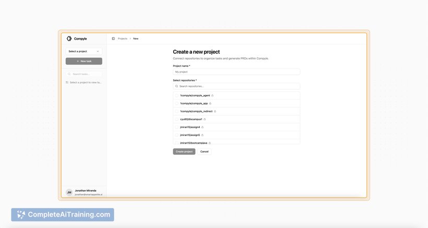This screenshot has width=428, height=228.
Task: Select the jmiran15/assign5 repository checkbox
Action: 176,135
